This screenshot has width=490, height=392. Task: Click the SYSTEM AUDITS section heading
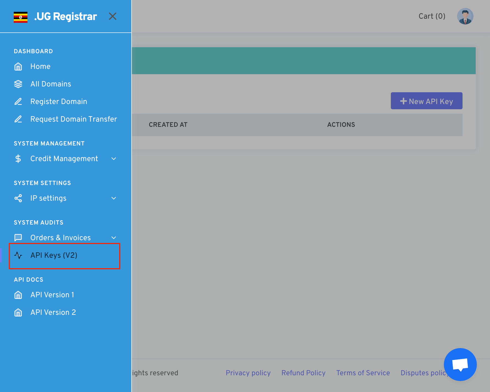(x=38, y=223)
